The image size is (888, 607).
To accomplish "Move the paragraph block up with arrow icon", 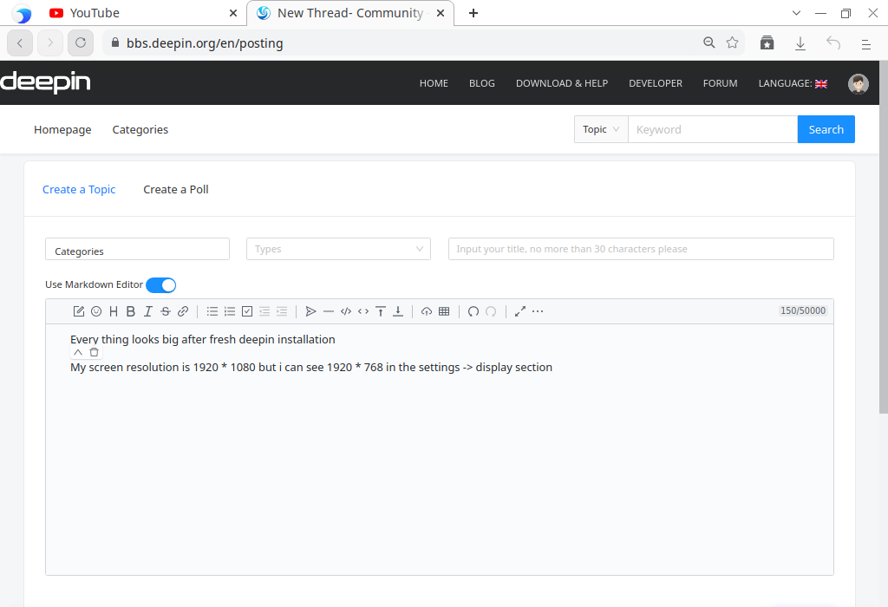I will [x=78, y=352].
